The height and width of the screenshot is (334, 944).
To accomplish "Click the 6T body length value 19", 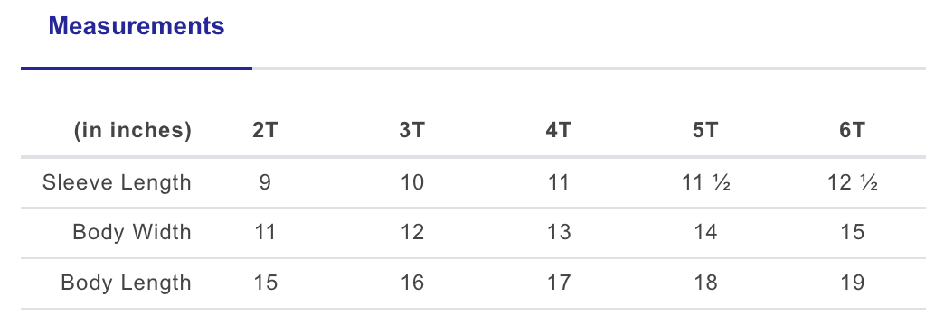I will [853, 283].
